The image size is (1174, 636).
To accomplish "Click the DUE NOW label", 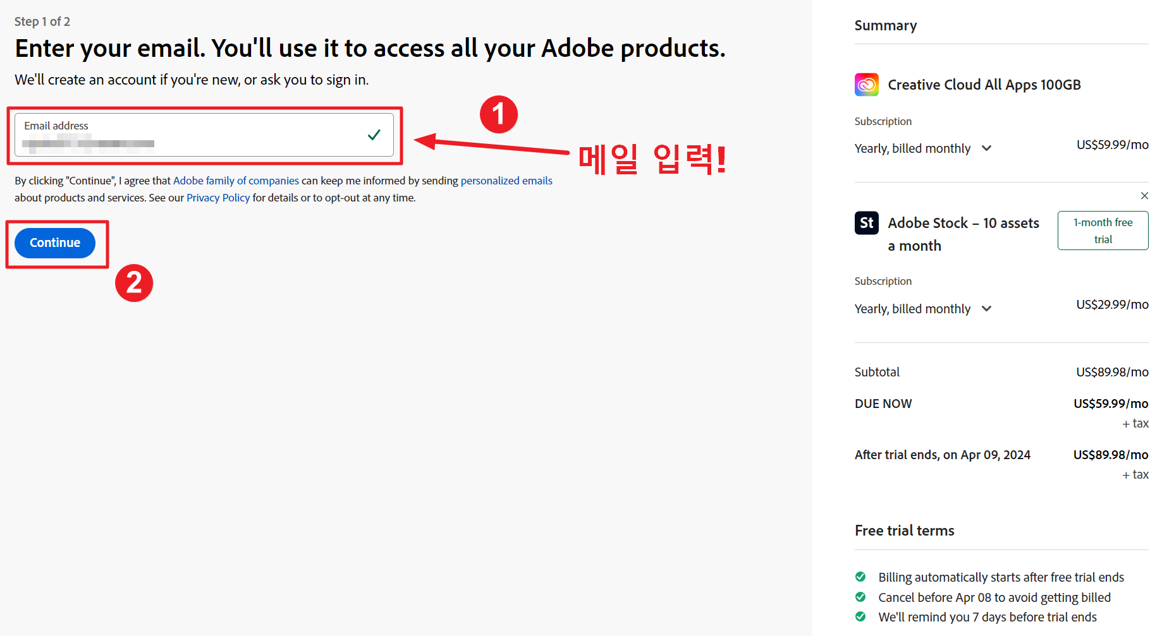I will tap(883, 404).
